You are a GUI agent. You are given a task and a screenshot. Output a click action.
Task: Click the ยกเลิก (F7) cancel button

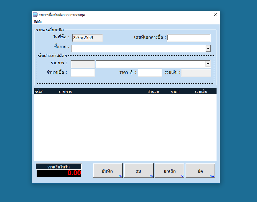click(x=170, y=170)
